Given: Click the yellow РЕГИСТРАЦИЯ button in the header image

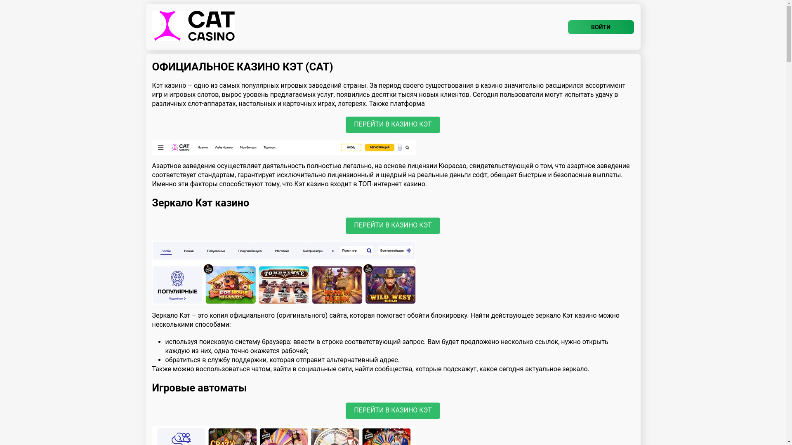Looking at the screenshot, I should [379, 148].
